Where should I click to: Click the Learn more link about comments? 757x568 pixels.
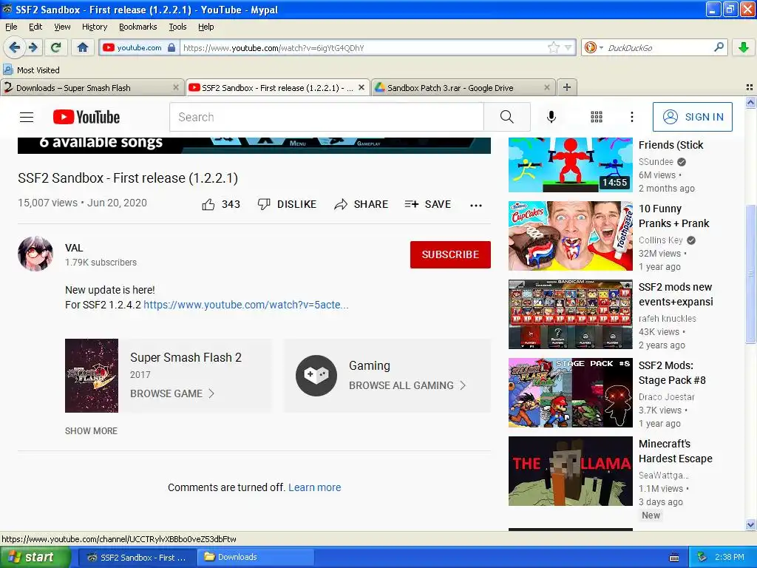[x=315, y=487]
